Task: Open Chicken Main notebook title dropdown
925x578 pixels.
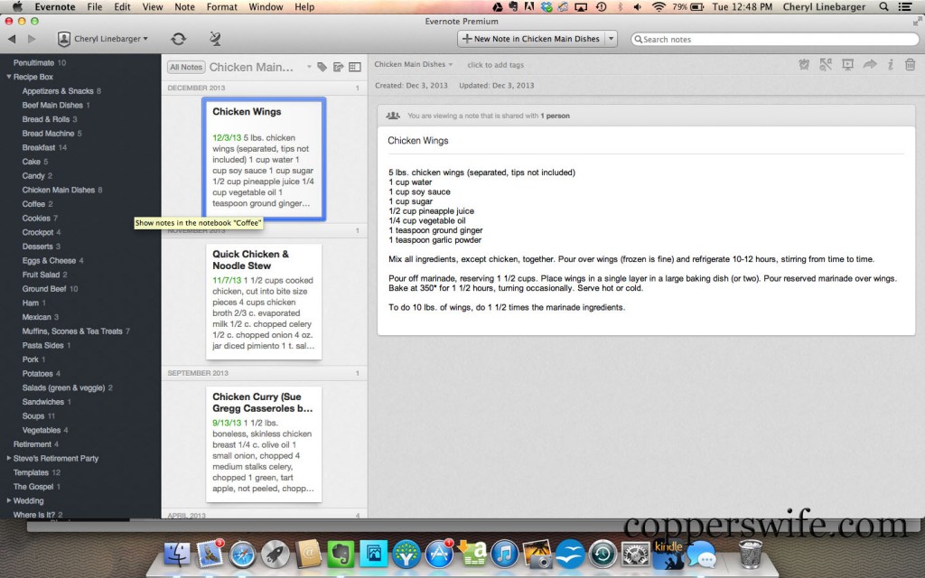Action: coord(309,67)
